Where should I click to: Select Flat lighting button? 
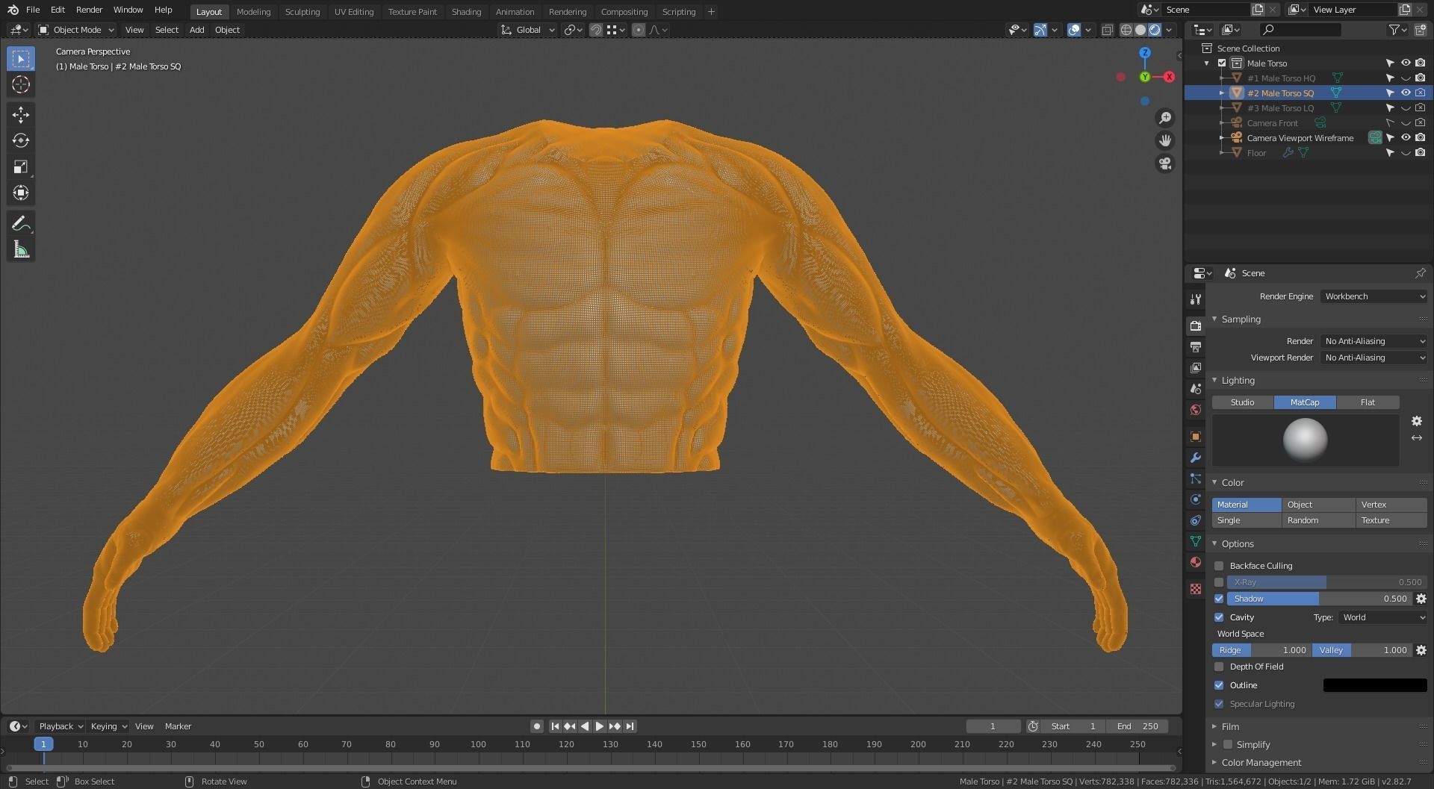coord(1368,402)
